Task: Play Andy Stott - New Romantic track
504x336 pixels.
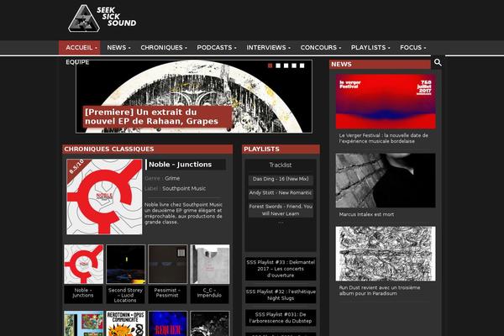Action: [x=281, y=193]
